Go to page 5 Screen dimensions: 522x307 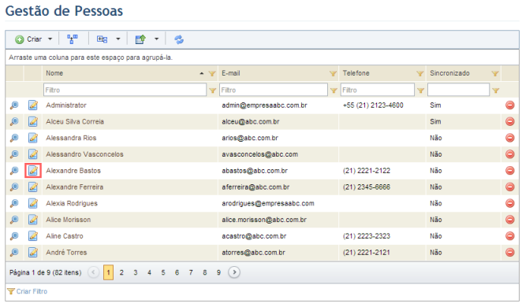[163, 272]
